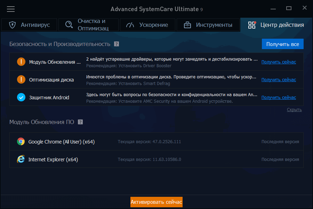Hide the recommendations list via Скрыть
Image resolution: width=313 pixels, height=209 pixels.
coord(294,109)
